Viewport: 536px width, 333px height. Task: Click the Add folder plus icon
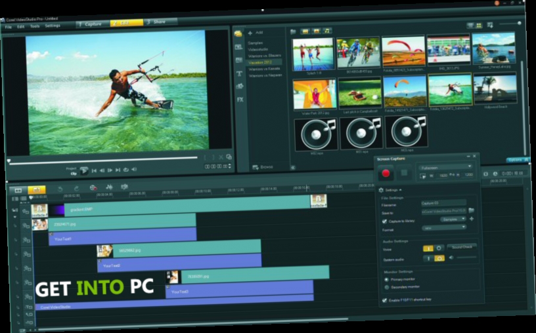[250, 33]
